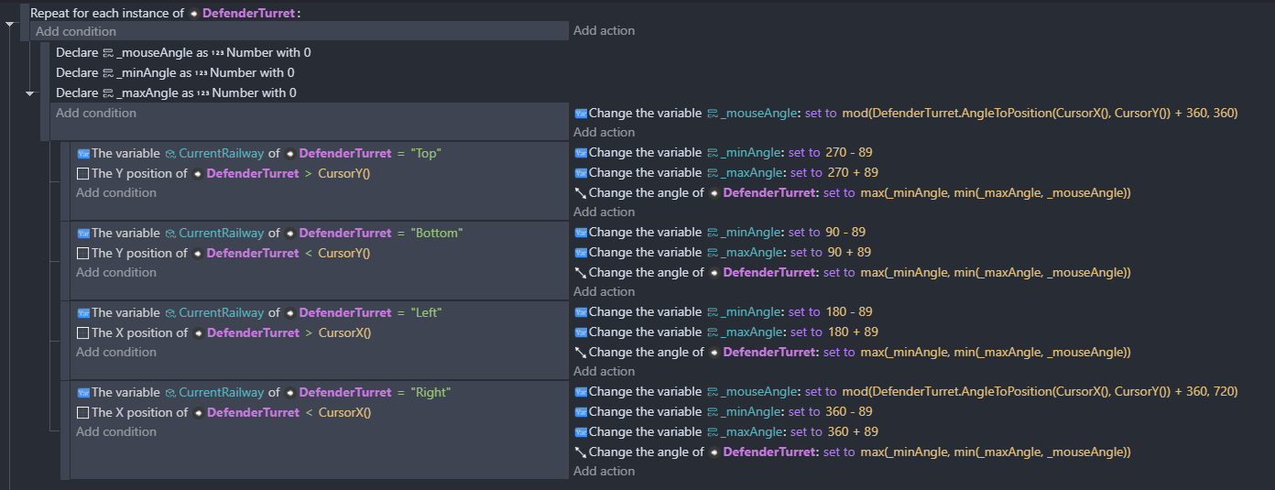
Task: Click Add condition in the "Right" railway event
Action: (116, 432)
